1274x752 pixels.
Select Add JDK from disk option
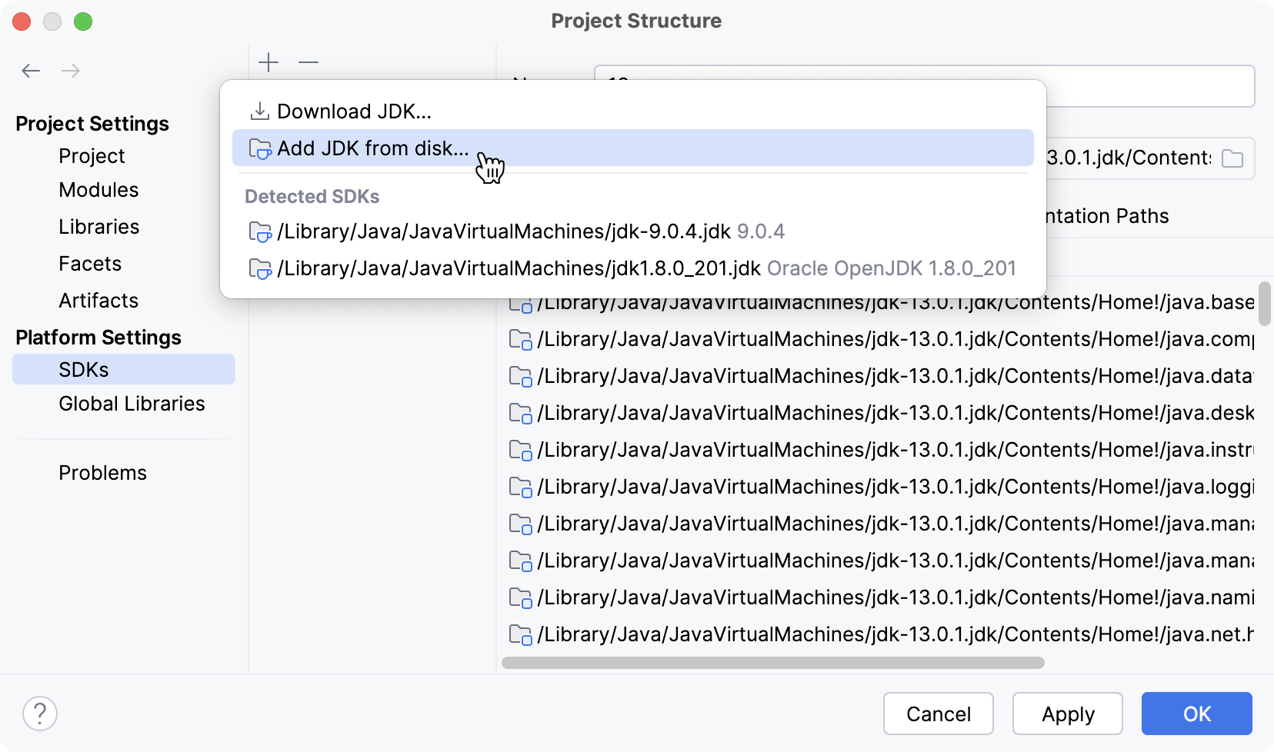[373, 148]
